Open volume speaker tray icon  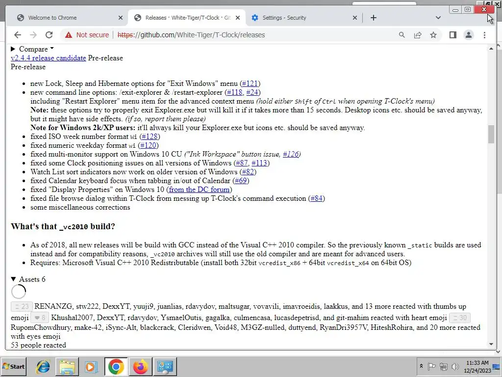454,366
